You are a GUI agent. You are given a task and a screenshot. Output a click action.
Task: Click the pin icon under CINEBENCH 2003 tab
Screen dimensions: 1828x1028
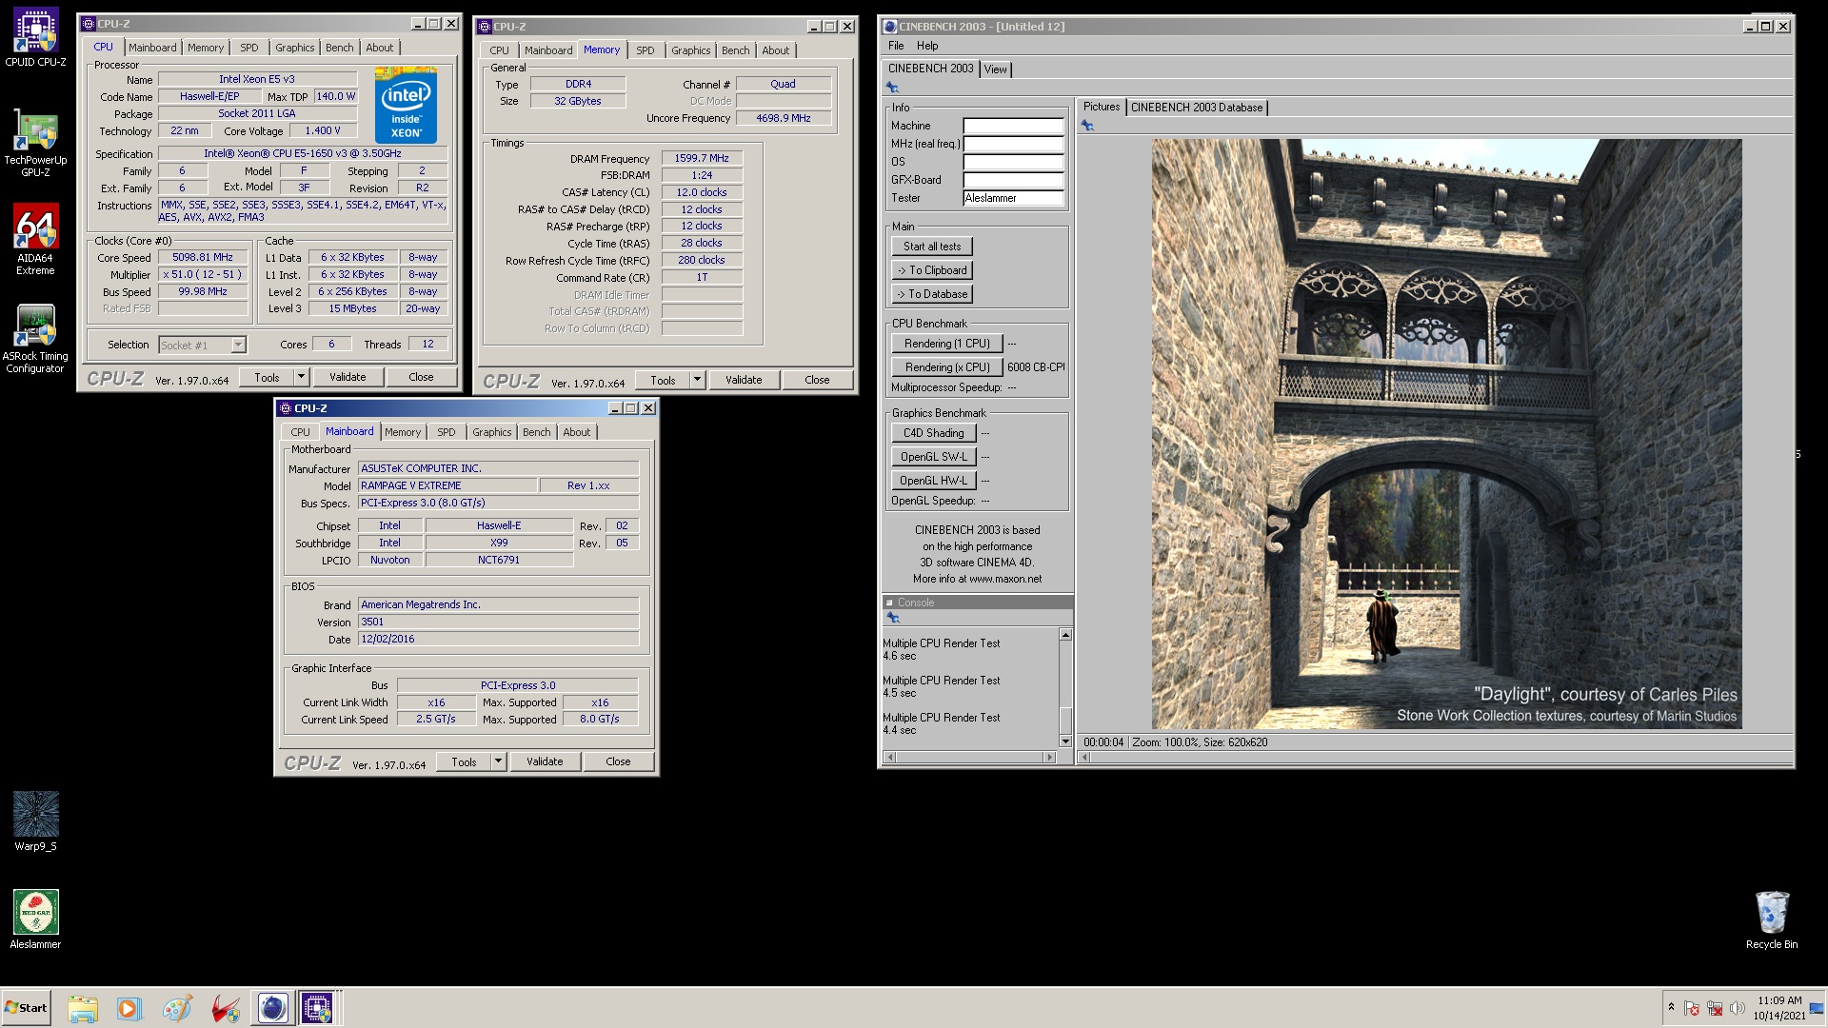coord(892,88)
